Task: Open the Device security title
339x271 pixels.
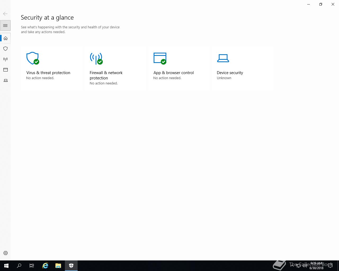Action: coord(230,73)
